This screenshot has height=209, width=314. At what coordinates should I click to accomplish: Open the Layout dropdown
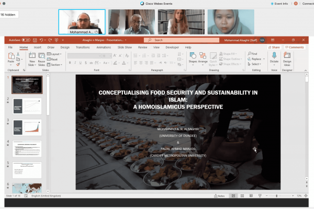click(x=54, y=54)
